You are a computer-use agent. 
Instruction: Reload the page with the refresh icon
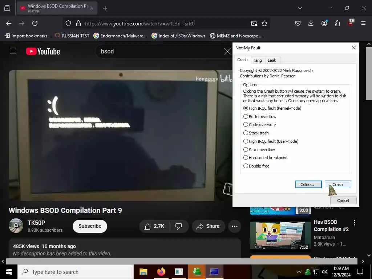pos(35,23)
